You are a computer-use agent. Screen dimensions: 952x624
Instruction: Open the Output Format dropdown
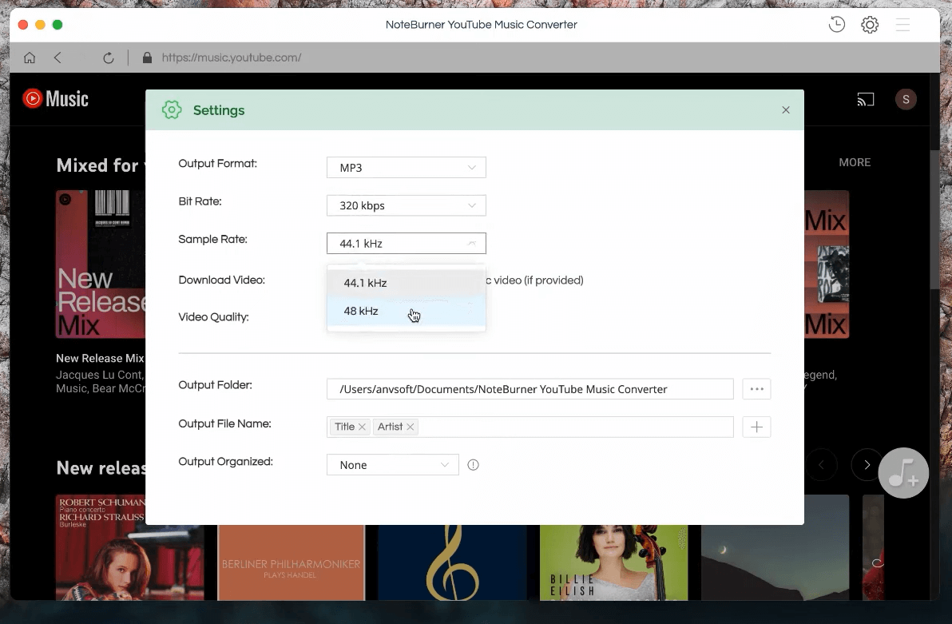pos(406,167)
